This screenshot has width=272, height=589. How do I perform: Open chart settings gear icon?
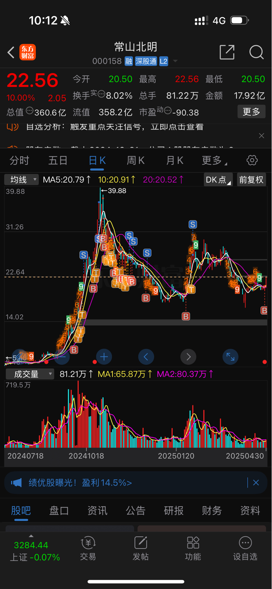[252, 160]
